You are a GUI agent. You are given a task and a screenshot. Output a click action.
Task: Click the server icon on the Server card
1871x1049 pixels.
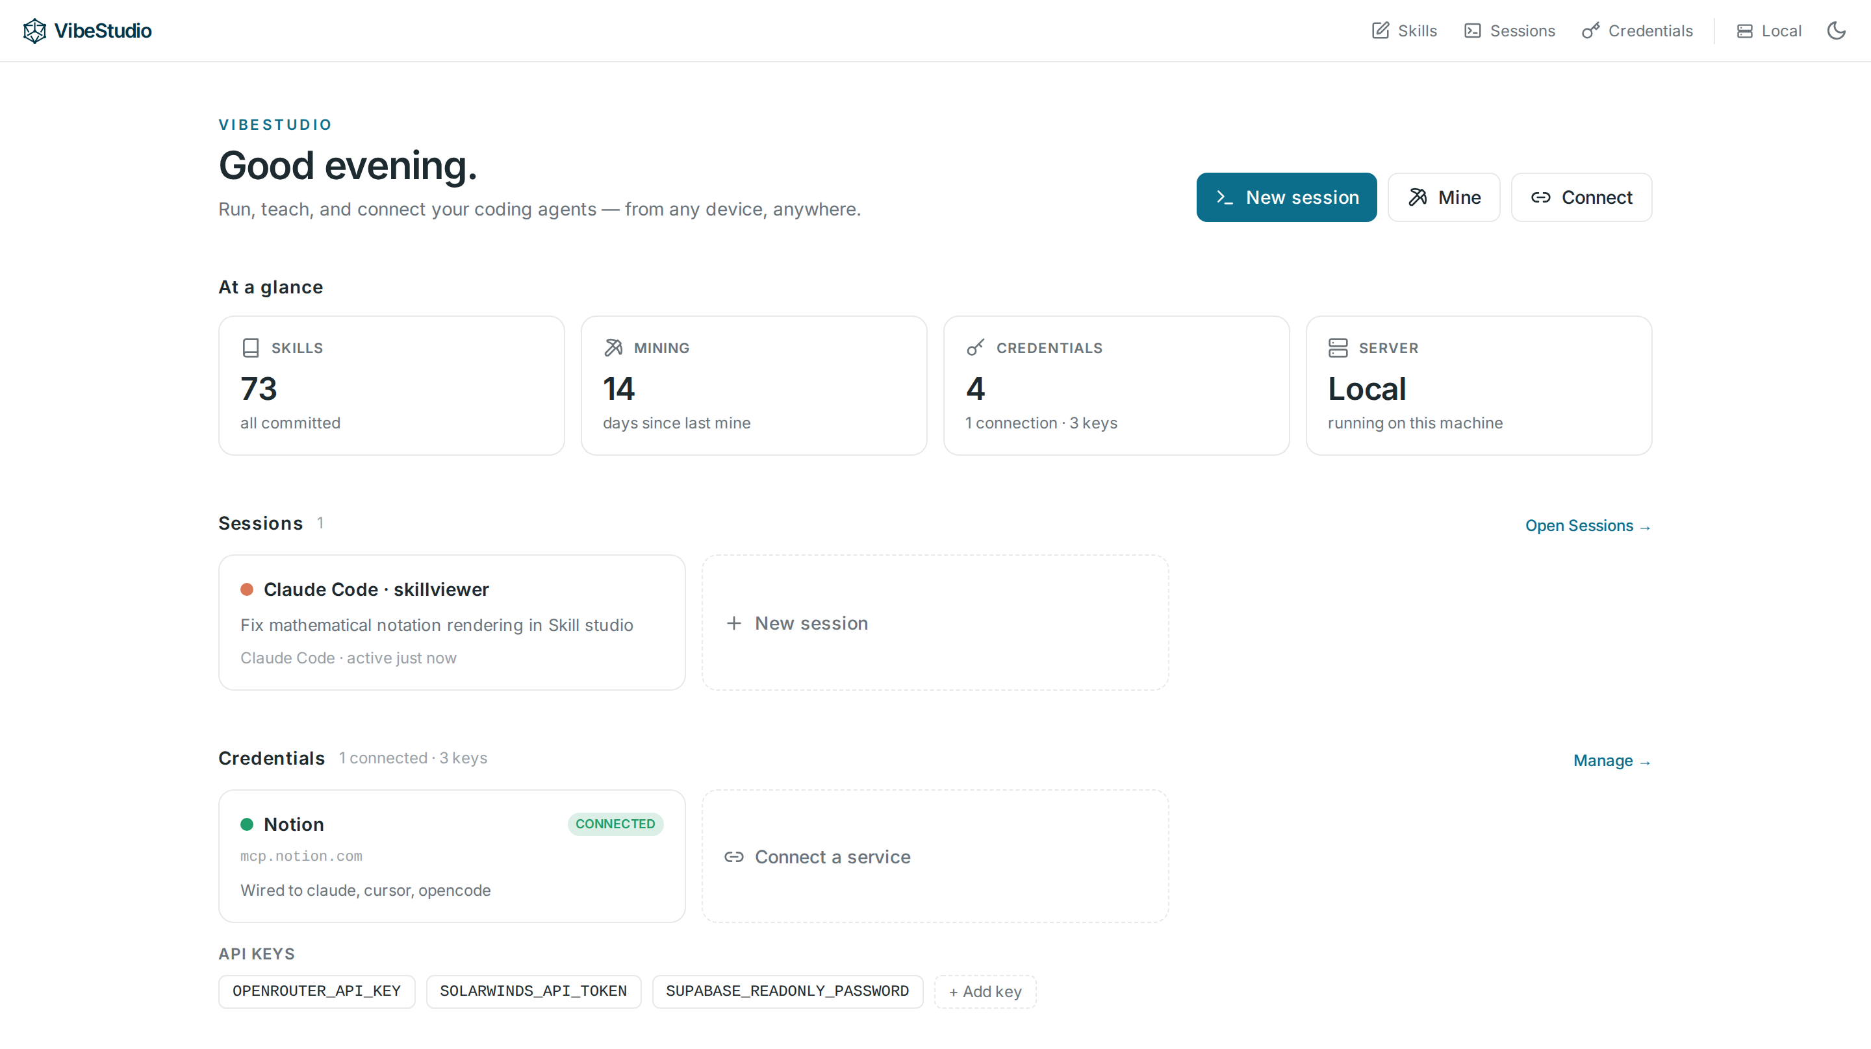[x=1338, y=348]
